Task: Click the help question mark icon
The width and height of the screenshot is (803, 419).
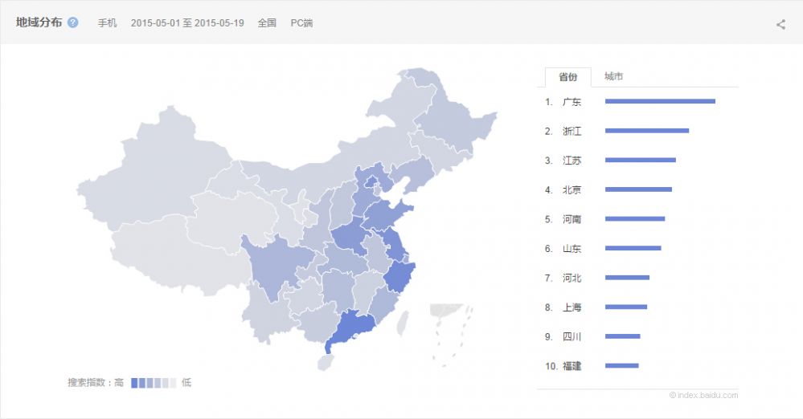Action: 73,22
